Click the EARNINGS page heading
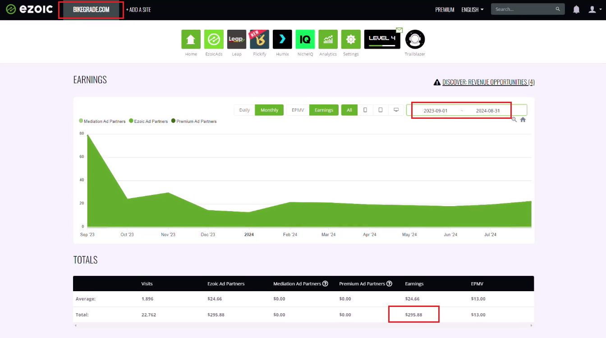This screenshot has height=338, width=606. click(90, 80)
